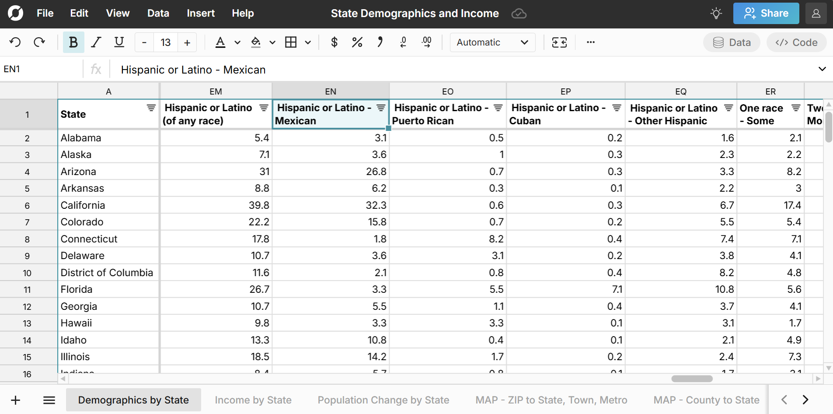
Task: Open filter menu on State column header
Action: pyautogui.click(x=151, y=108)
